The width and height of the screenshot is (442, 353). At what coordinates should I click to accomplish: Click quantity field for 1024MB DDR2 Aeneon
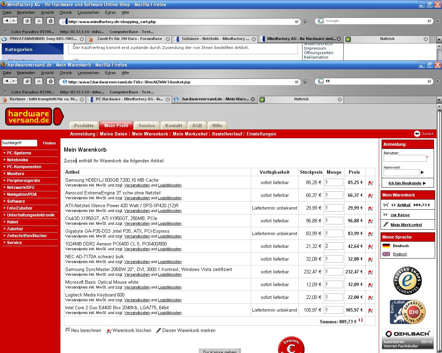tap(334, 246)
